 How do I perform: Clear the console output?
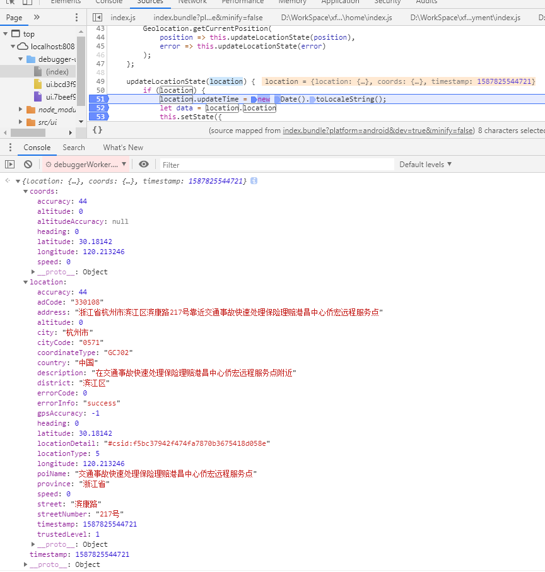click(x=28, y=165)
